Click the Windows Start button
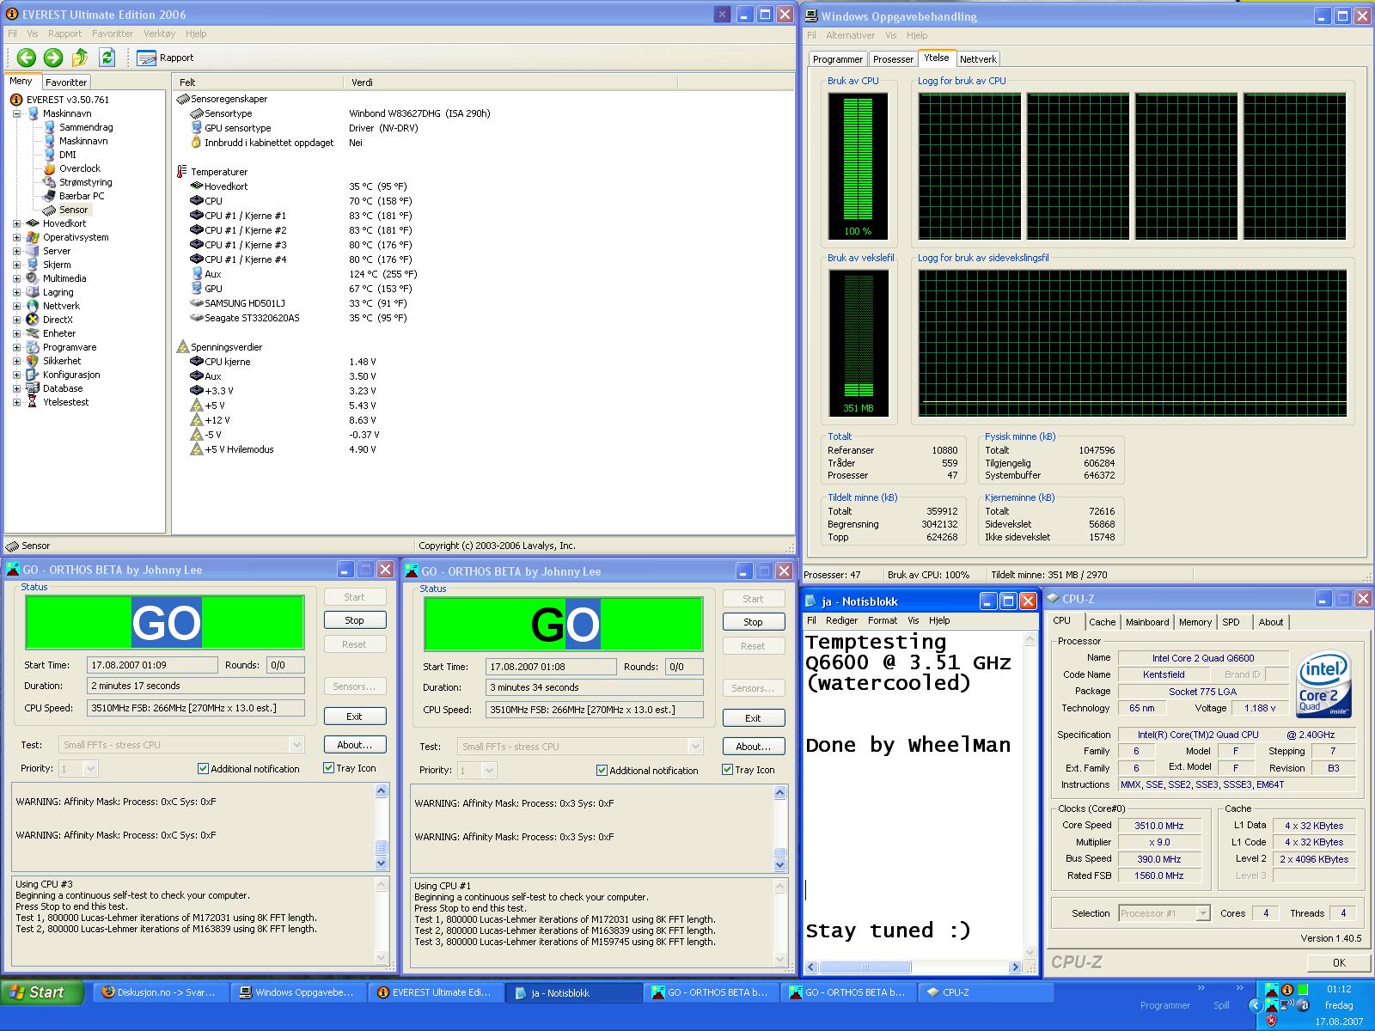This screenshot has width=1375, height=1031. click(x=43, y=992)
